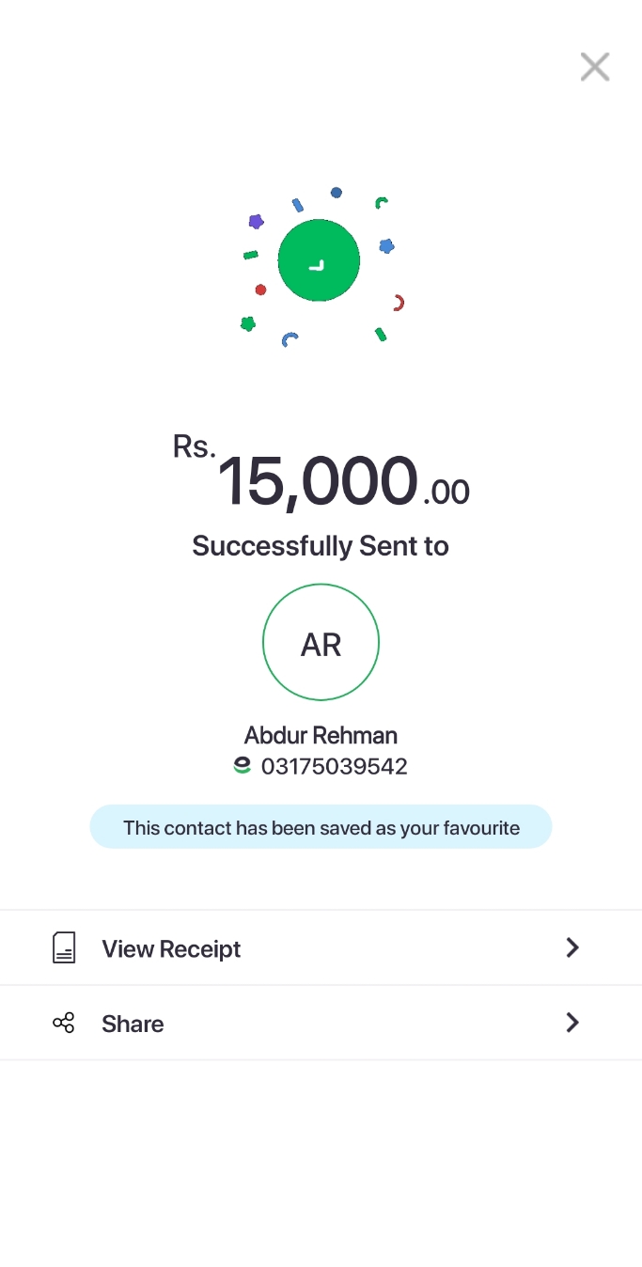Tap the dark blue confetti dot
Screen dimensions: 642x1267
click(x=336, y=193)
